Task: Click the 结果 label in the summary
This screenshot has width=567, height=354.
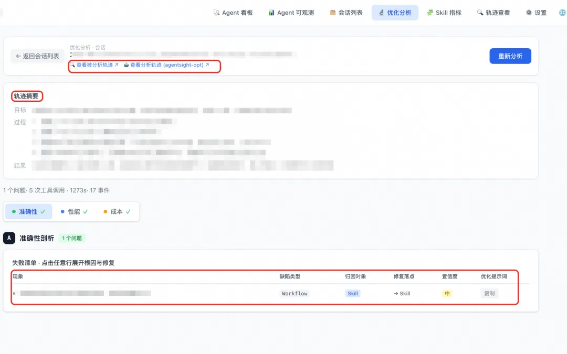Action: tap(20, 165)
